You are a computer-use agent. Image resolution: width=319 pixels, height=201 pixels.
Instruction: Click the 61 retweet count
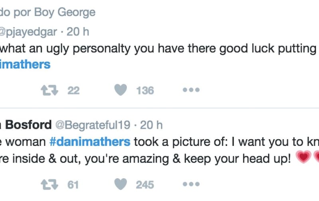(73, 185)
